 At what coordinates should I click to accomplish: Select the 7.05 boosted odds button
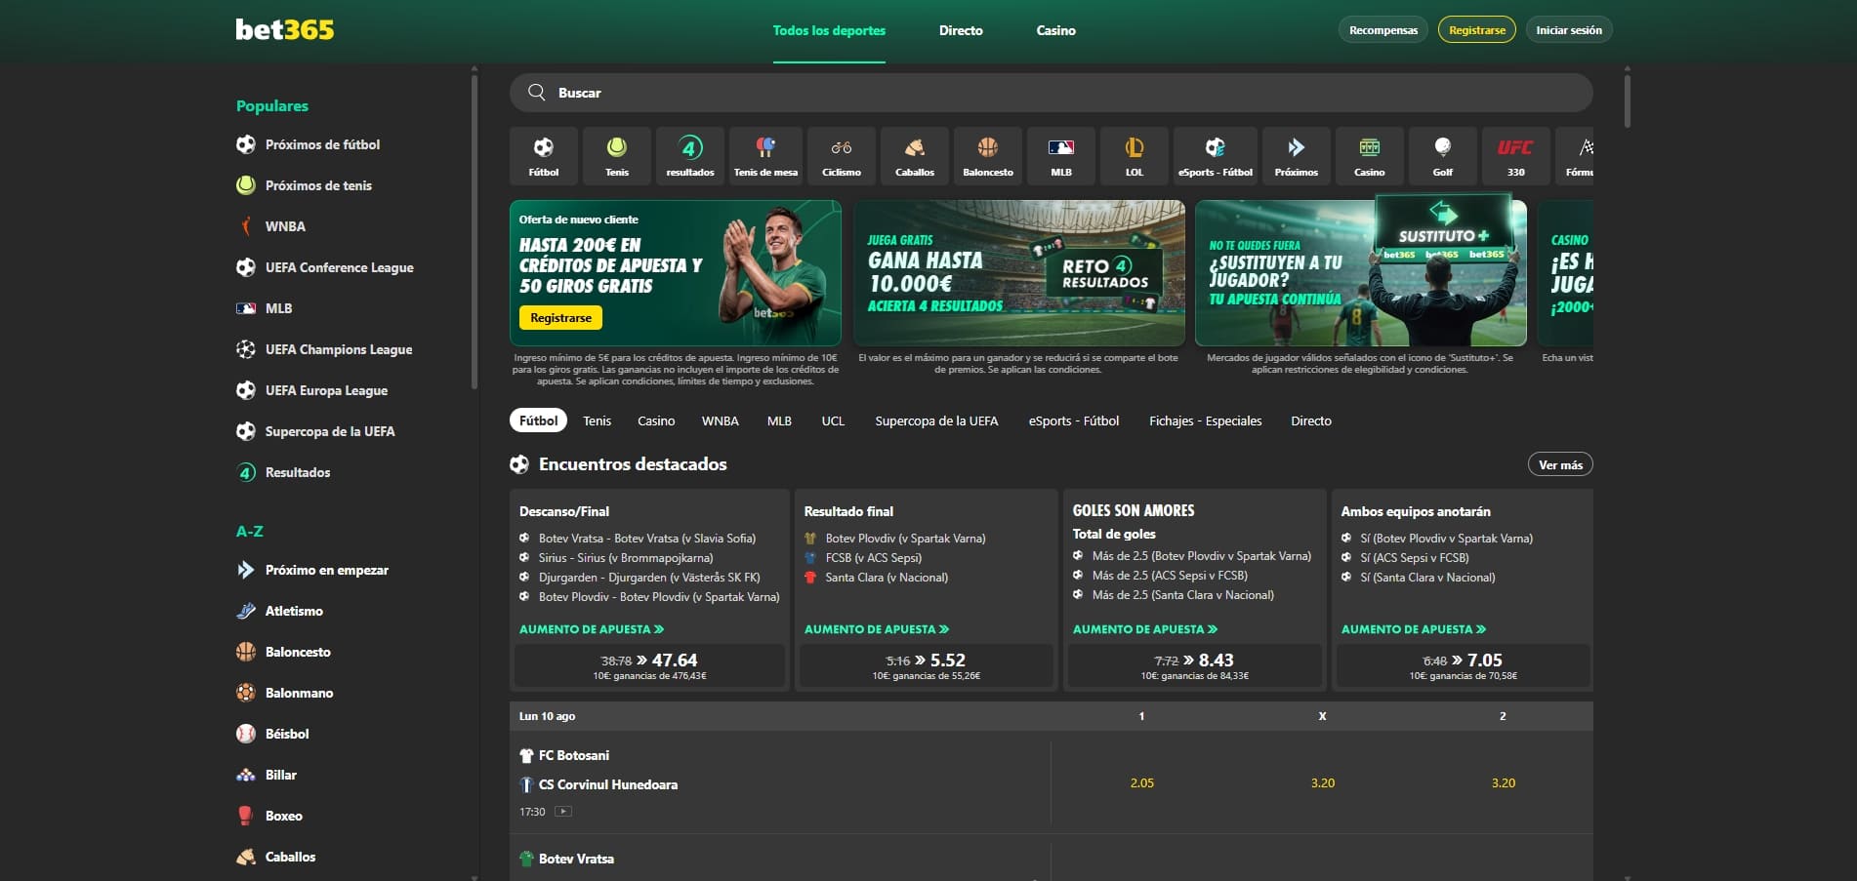pyautogui.click(x=1463, y=665)
